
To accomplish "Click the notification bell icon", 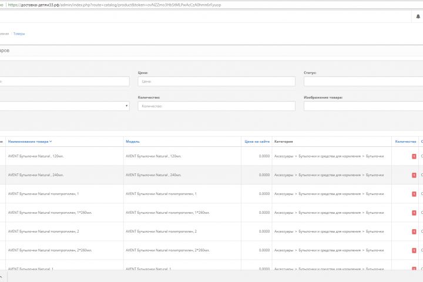I will point(418,16).
